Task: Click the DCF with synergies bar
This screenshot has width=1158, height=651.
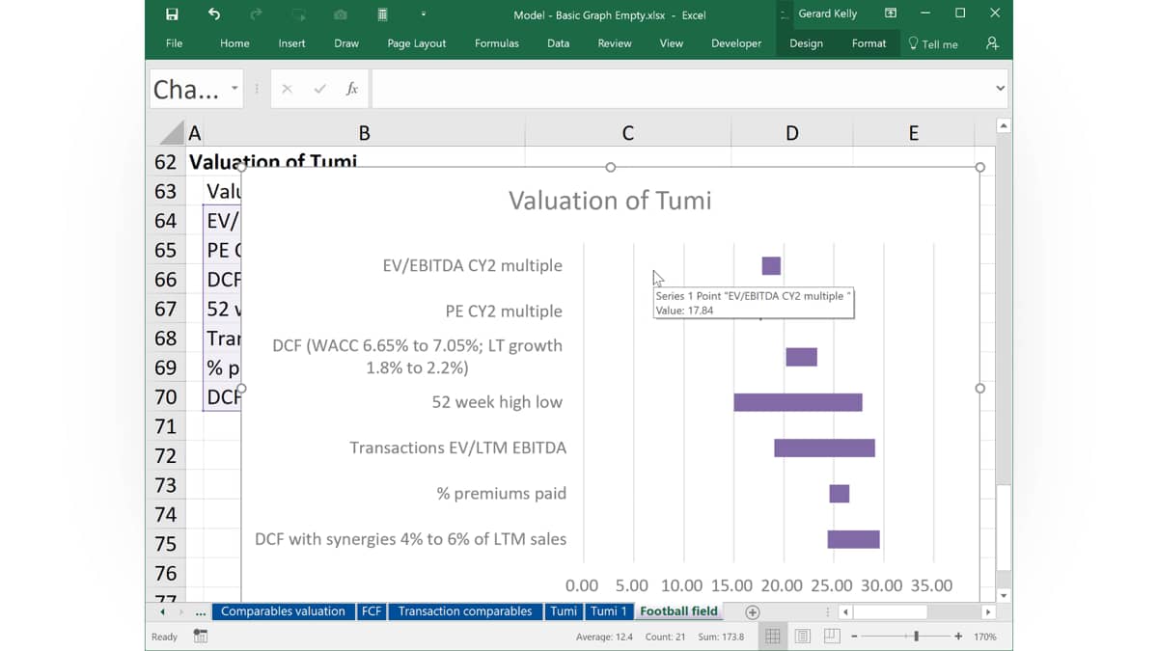Action: pos(853,539)
